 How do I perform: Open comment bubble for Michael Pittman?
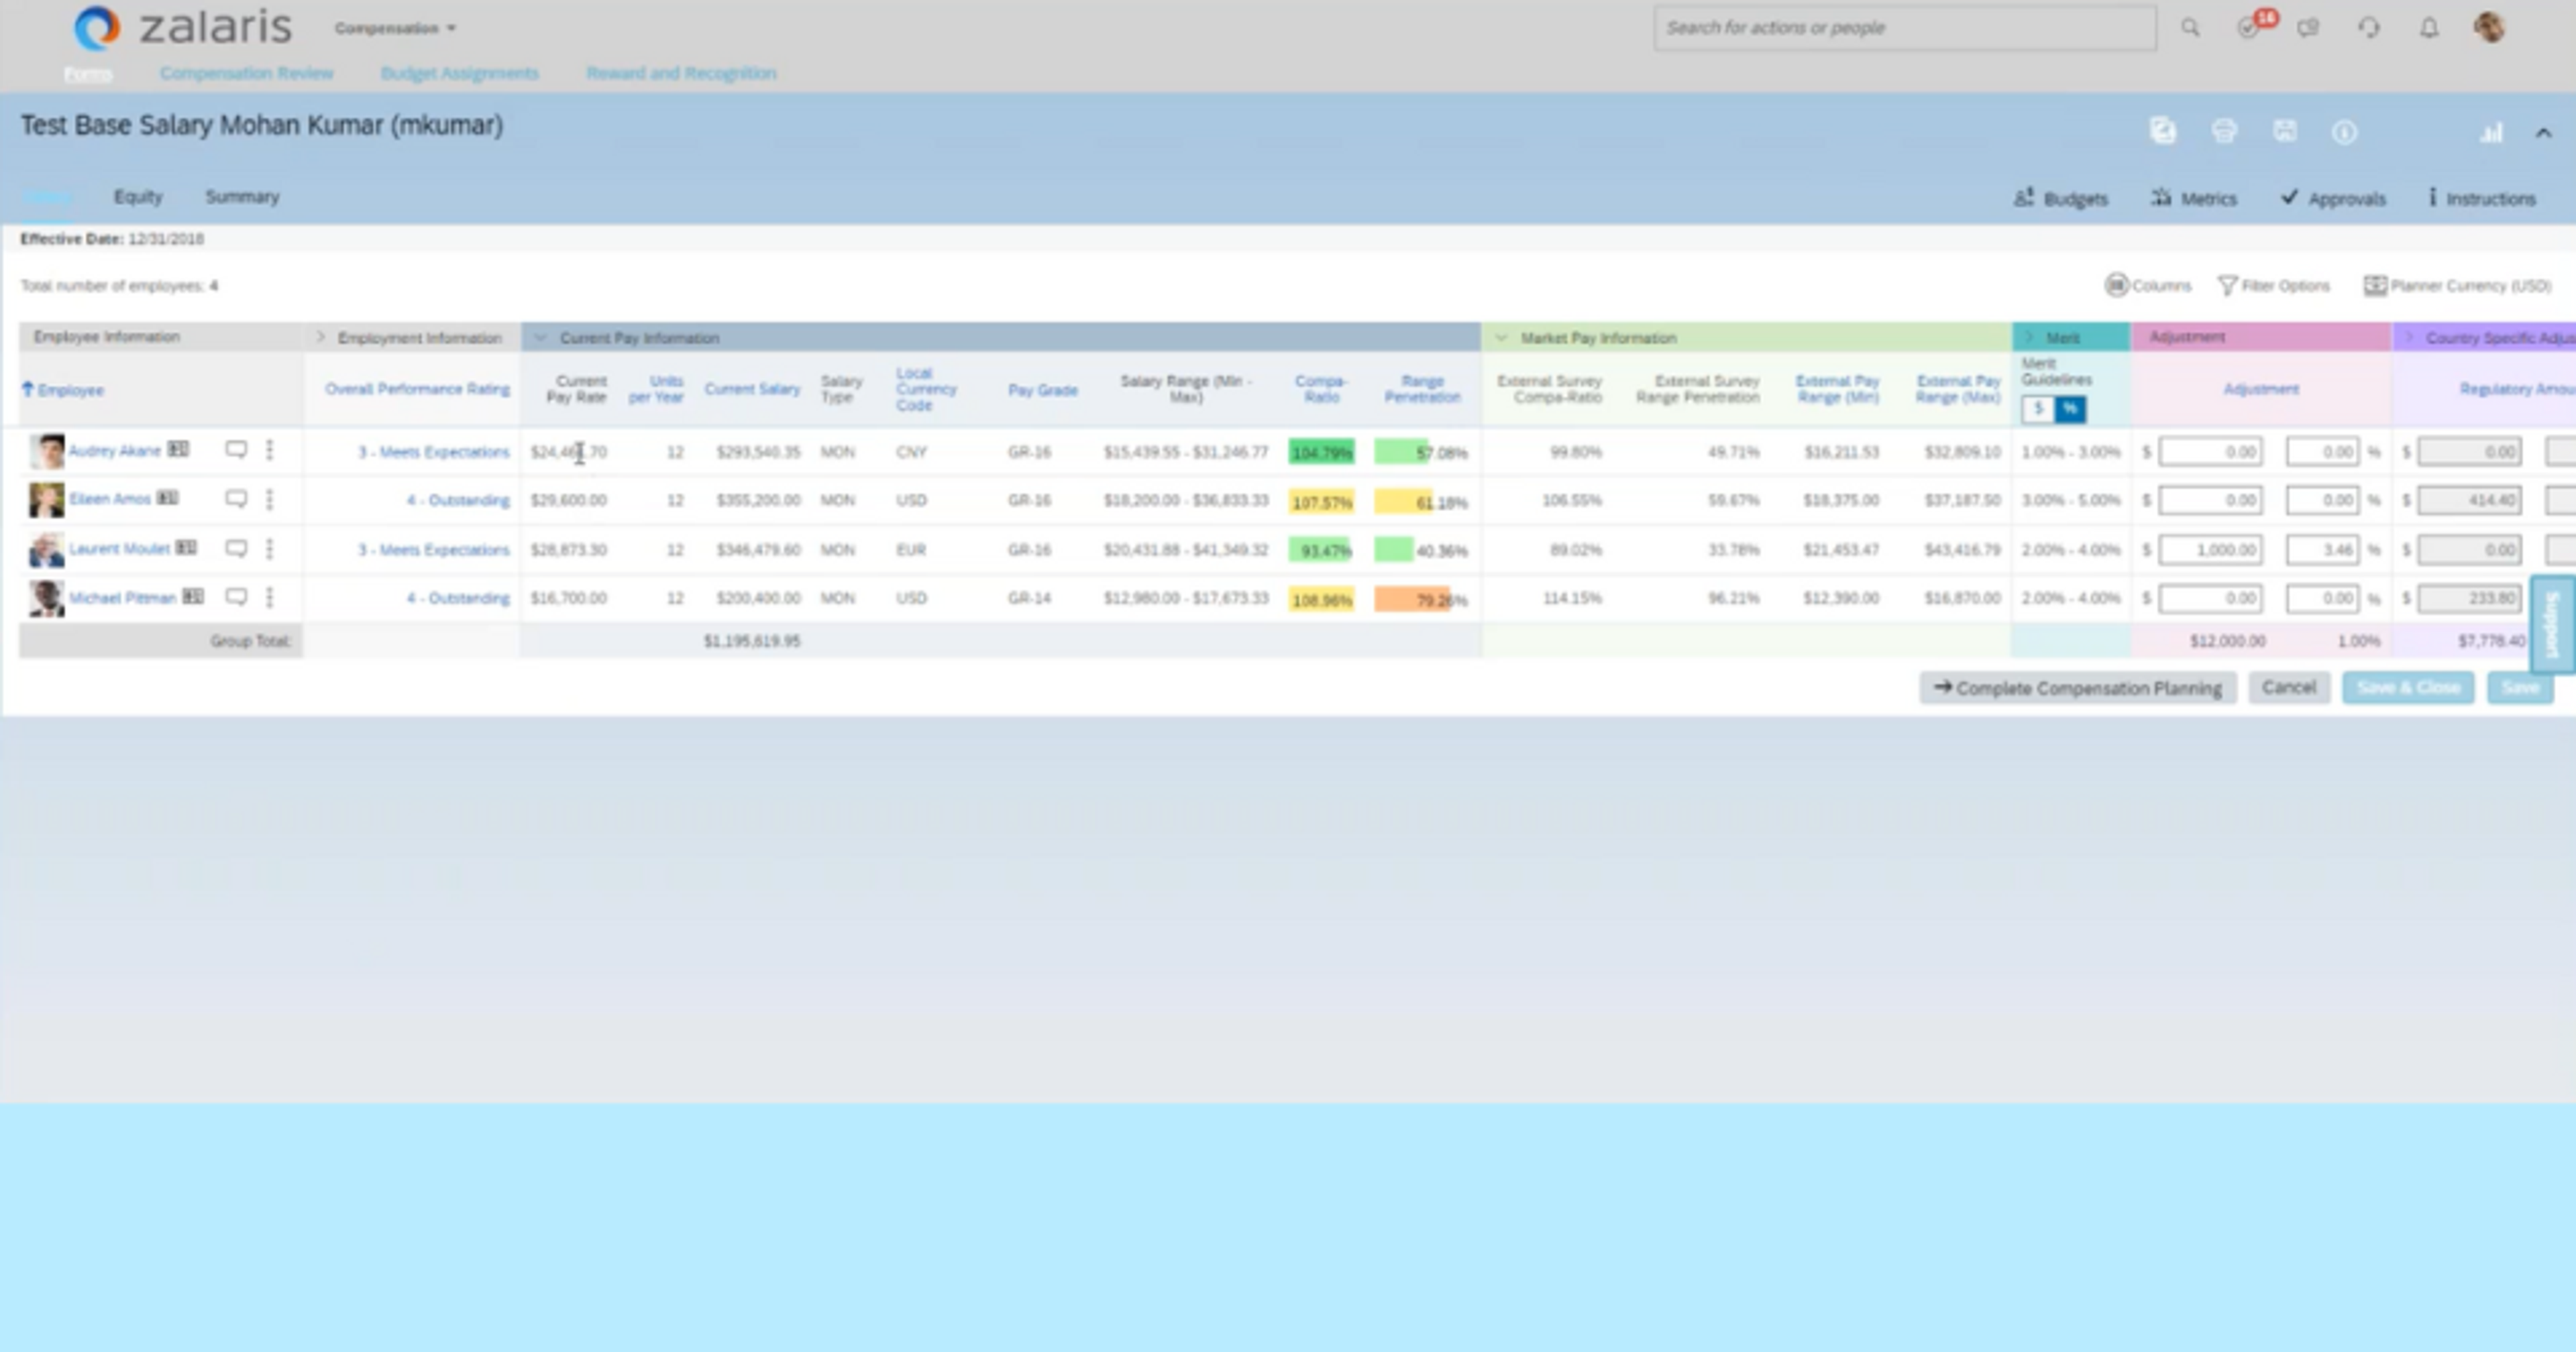[x=236, y=597]
